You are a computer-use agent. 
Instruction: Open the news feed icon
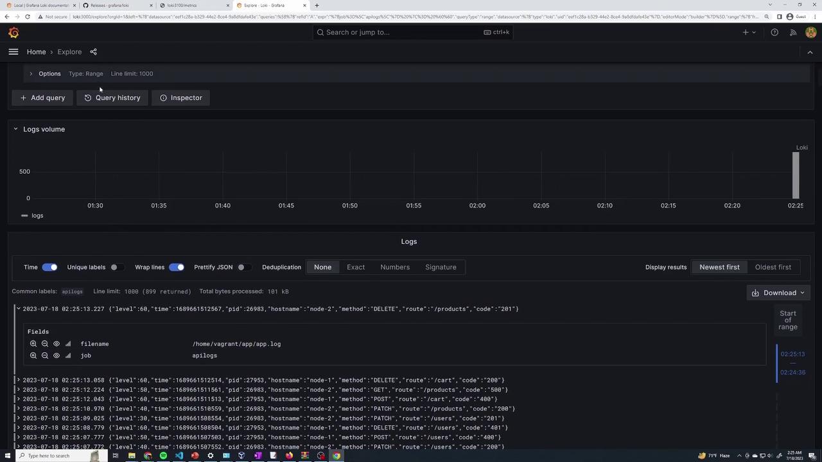pyautogui.click(x=793, y=33)
